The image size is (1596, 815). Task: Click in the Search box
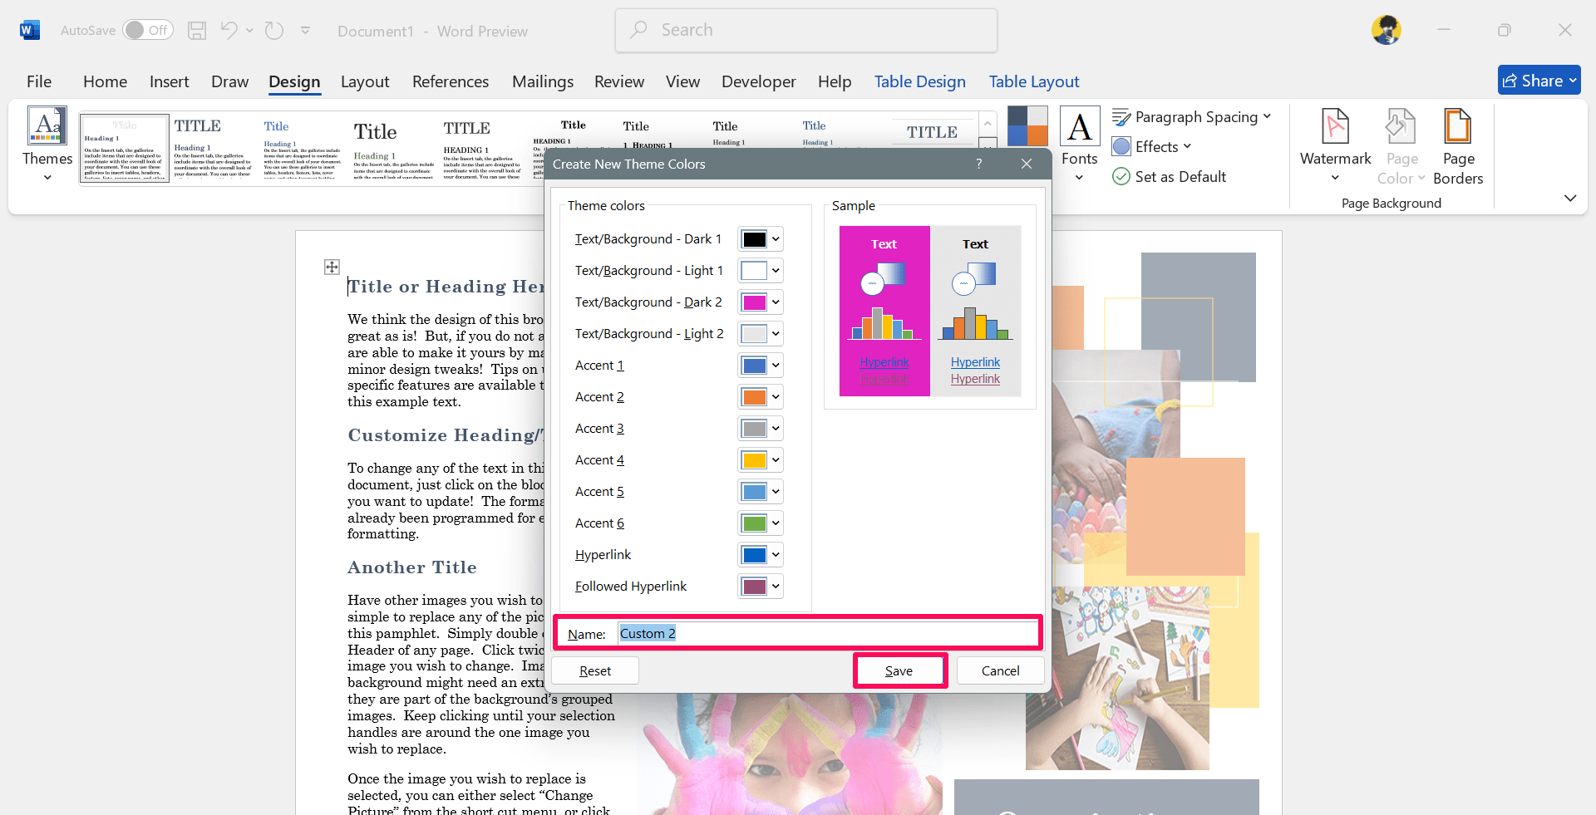(x=806, y=30)
